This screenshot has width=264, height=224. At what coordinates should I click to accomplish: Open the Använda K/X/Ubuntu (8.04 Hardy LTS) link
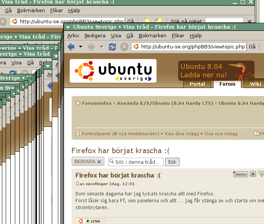[165, 103]
